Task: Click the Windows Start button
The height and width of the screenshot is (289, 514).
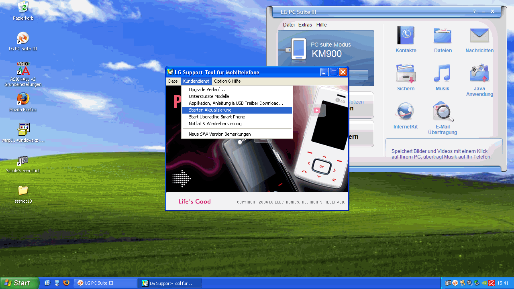Action: 19,283
